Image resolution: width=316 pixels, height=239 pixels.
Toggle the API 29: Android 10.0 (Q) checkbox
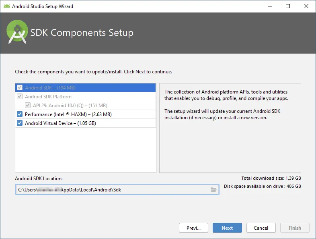pyautogui.click(x=28, y=106)
